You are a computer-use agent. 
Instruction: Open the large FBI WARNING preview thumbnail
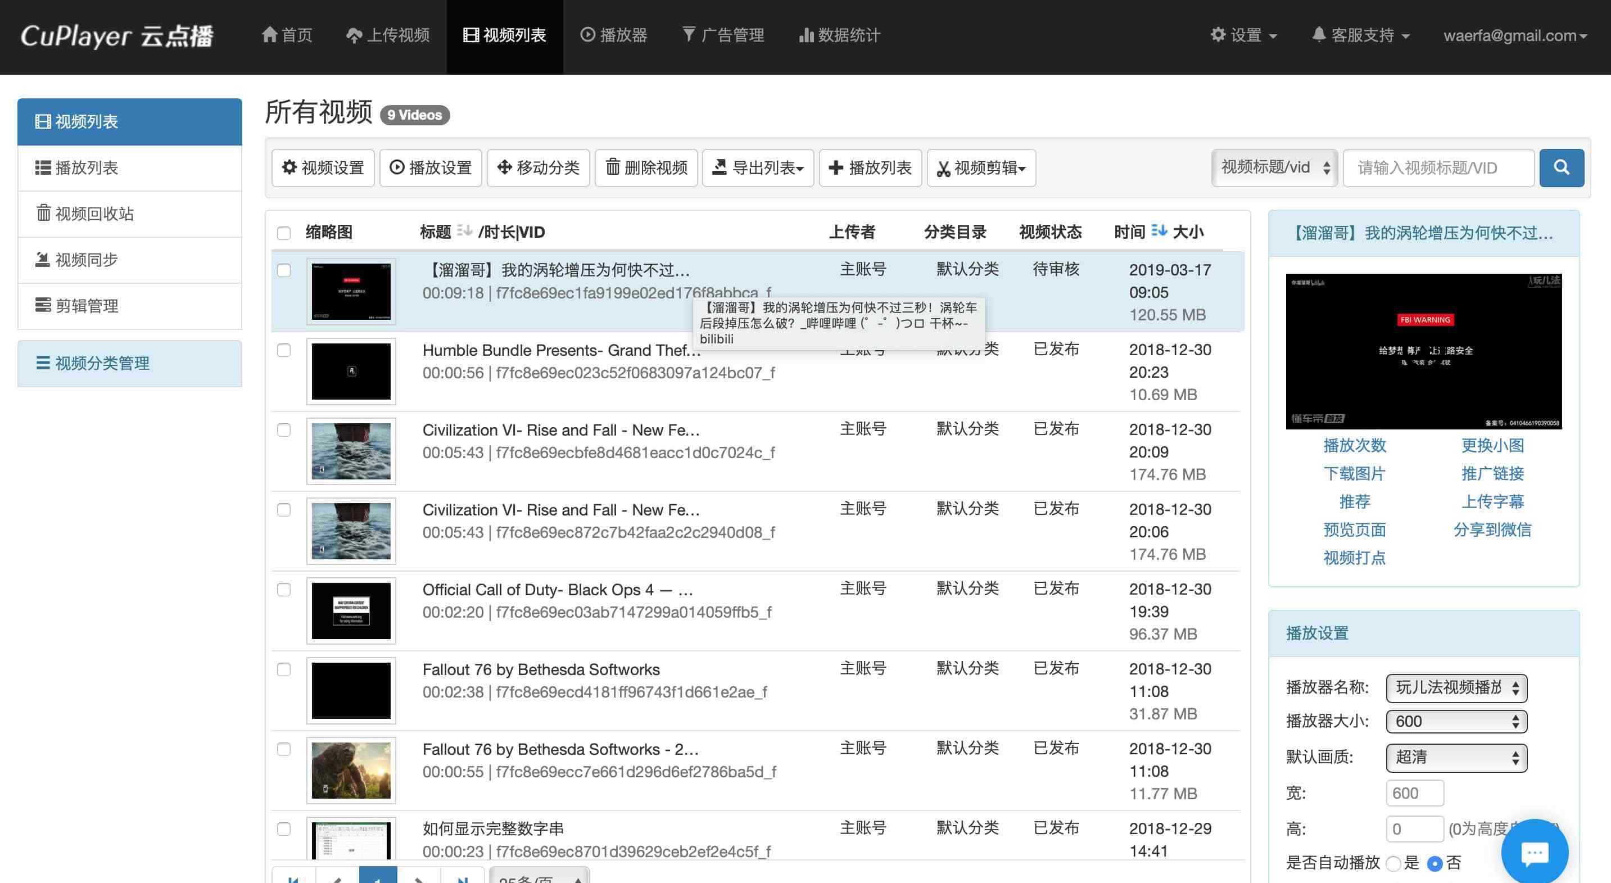pos(1423,351)
